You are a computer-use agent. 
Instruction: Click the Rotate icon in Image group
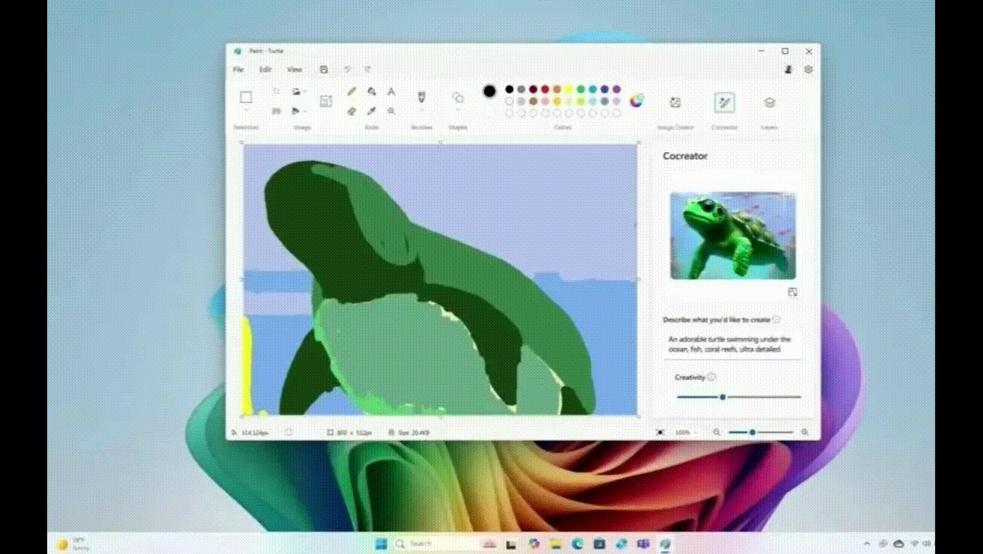click(x=296, y=91)
